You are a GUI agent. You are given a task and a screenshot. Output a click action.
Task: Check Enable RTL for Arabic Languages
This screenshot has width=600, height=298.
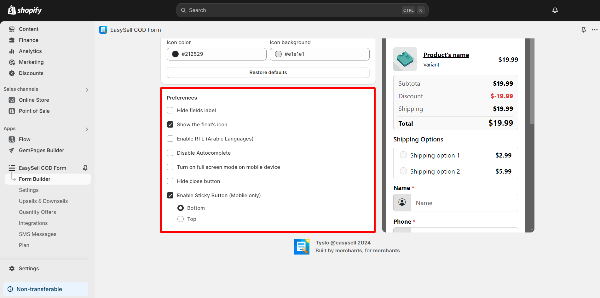(170, 139)
